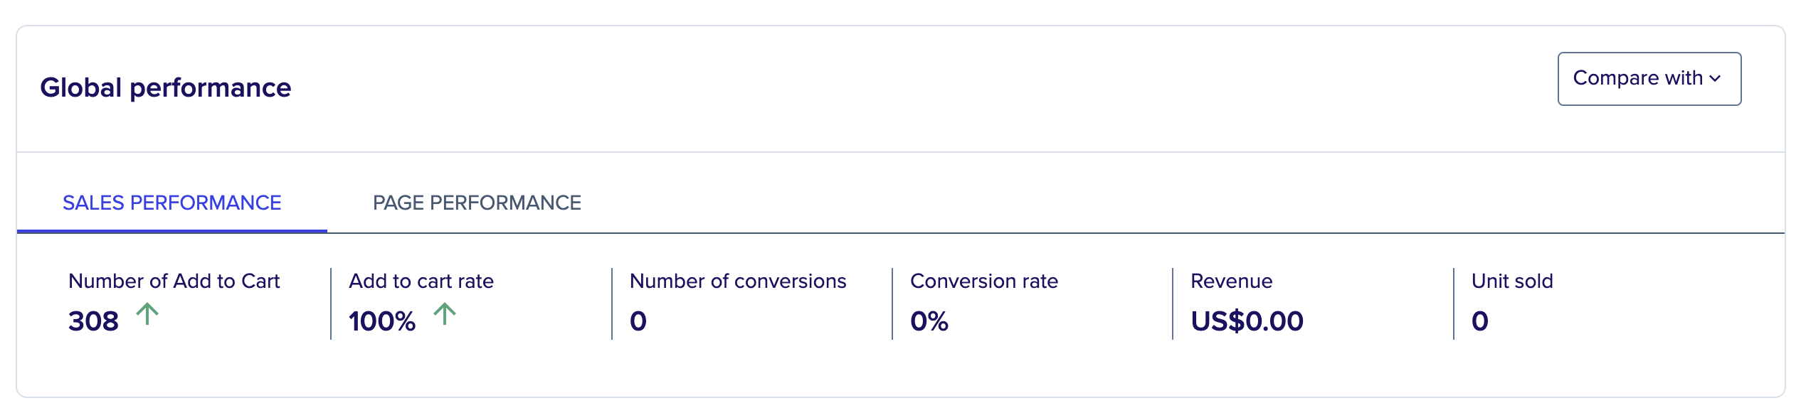
Task: Click the 308 add to cart value
Action: 93,321
